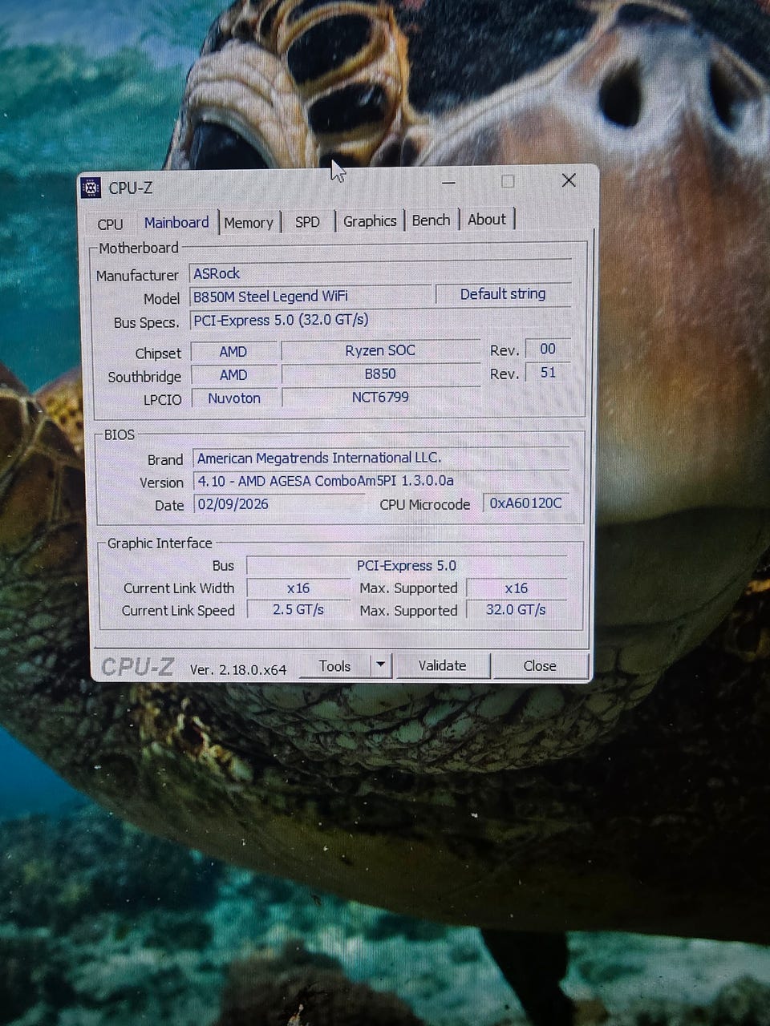The height and width of the screenshot is (1026, 770).
Task: Switch to the Memory tab
Action: pos(249,223)
